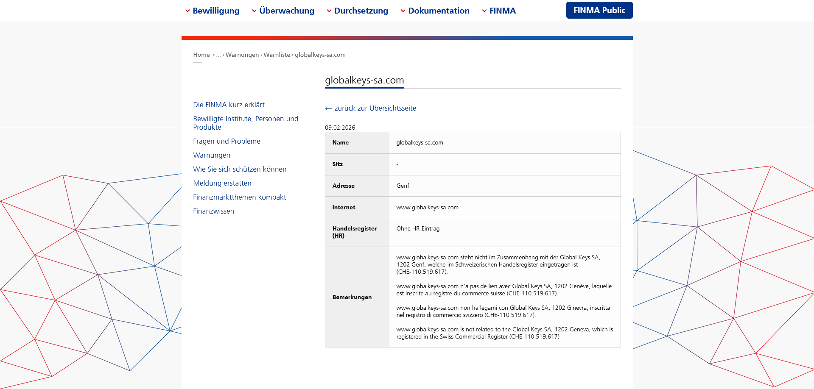Click the German remark starting 'steht nicht im Zusammenhang'
Image resolution: width=814 pixels, height=389 pixels.
pyautogui.click(x=498, y=264)
